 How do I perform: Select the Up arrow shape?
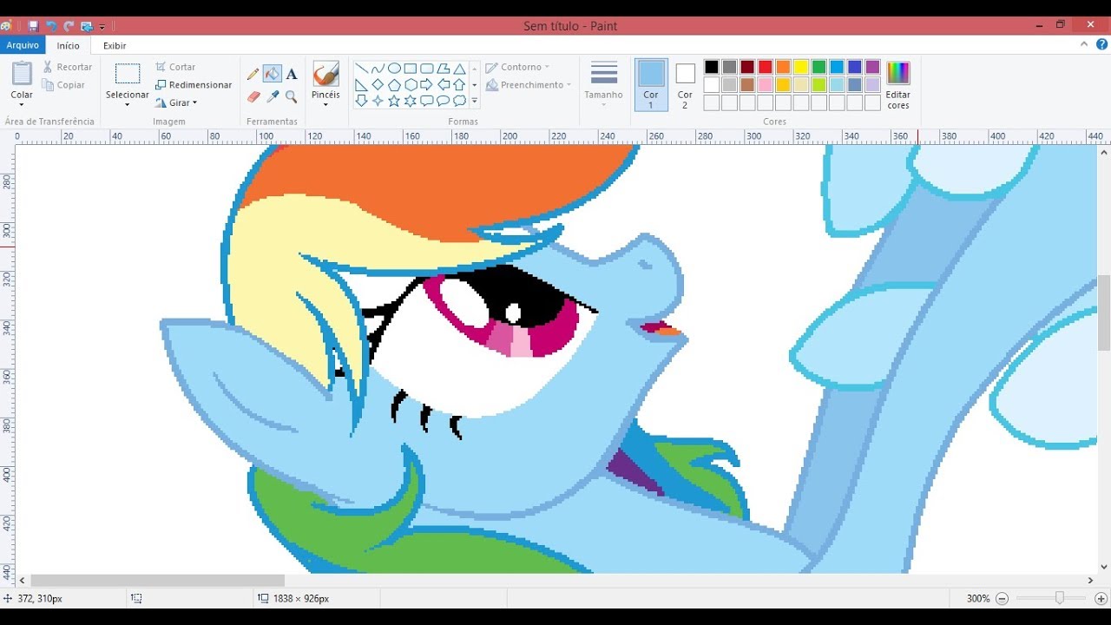pos(460,85)
